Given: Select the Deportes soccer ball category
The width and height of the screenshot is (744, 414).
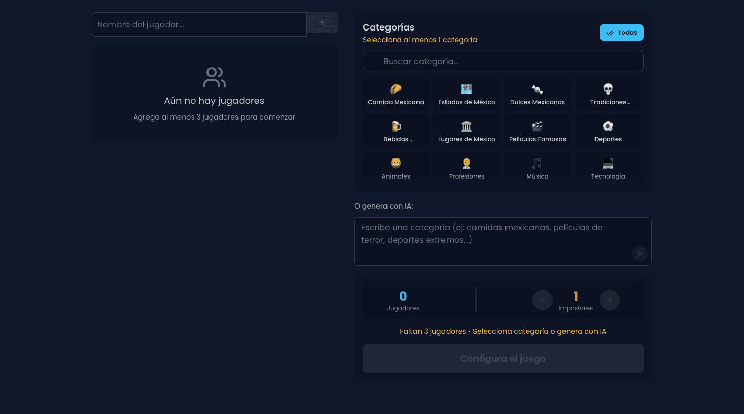Looking at the screenshot, I should (608, 132).
